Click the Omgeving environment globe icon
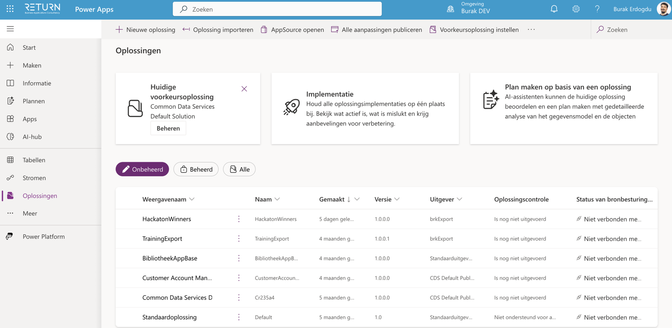This screenshot has height=328, width=672. pos(450,9)
